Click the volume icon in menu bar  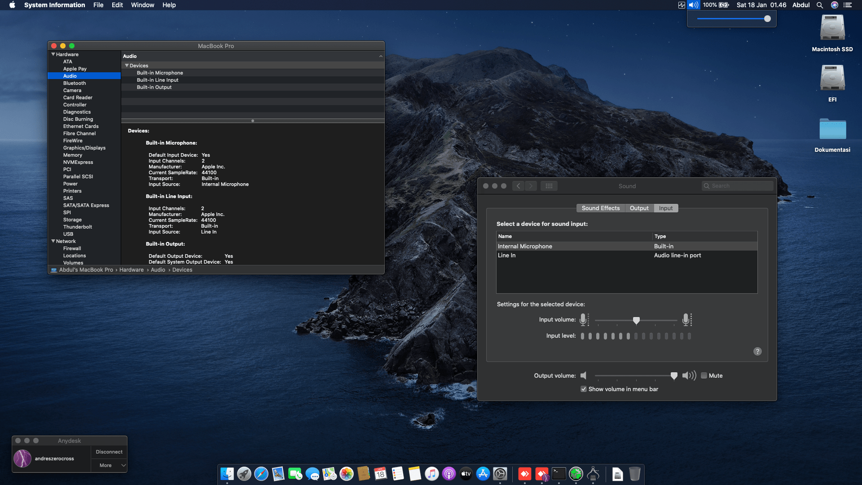pos(694,5)
